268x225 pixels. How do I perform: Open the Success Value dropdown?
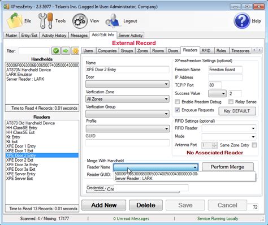[217, 93]
